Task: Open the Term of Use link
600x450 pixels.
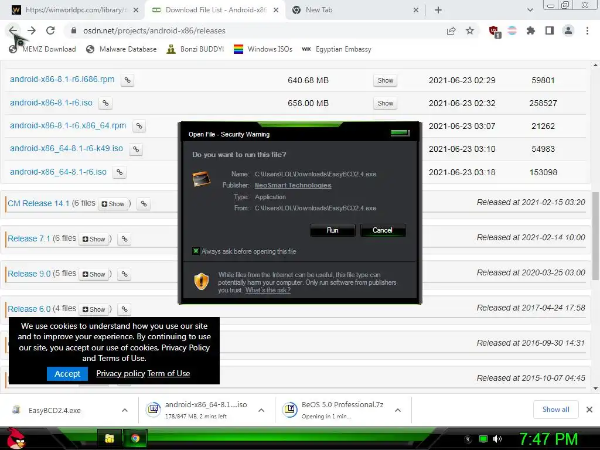Action: tap(169, 373)
